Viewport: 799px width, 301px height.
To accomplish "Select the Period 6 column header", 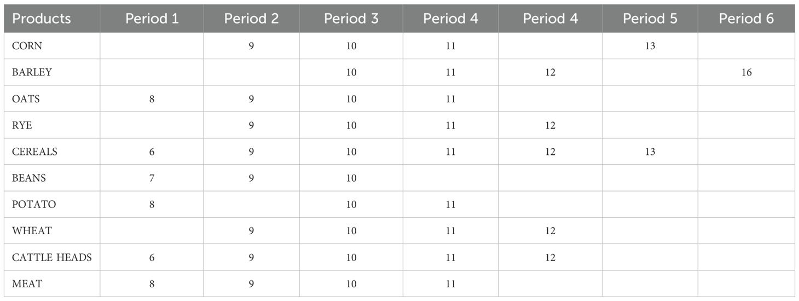I will tap(746, 19).
